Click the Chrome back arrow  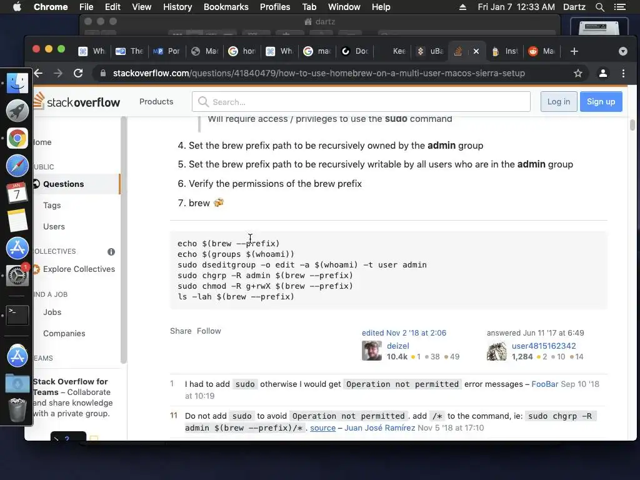click(x=38, y=74)
